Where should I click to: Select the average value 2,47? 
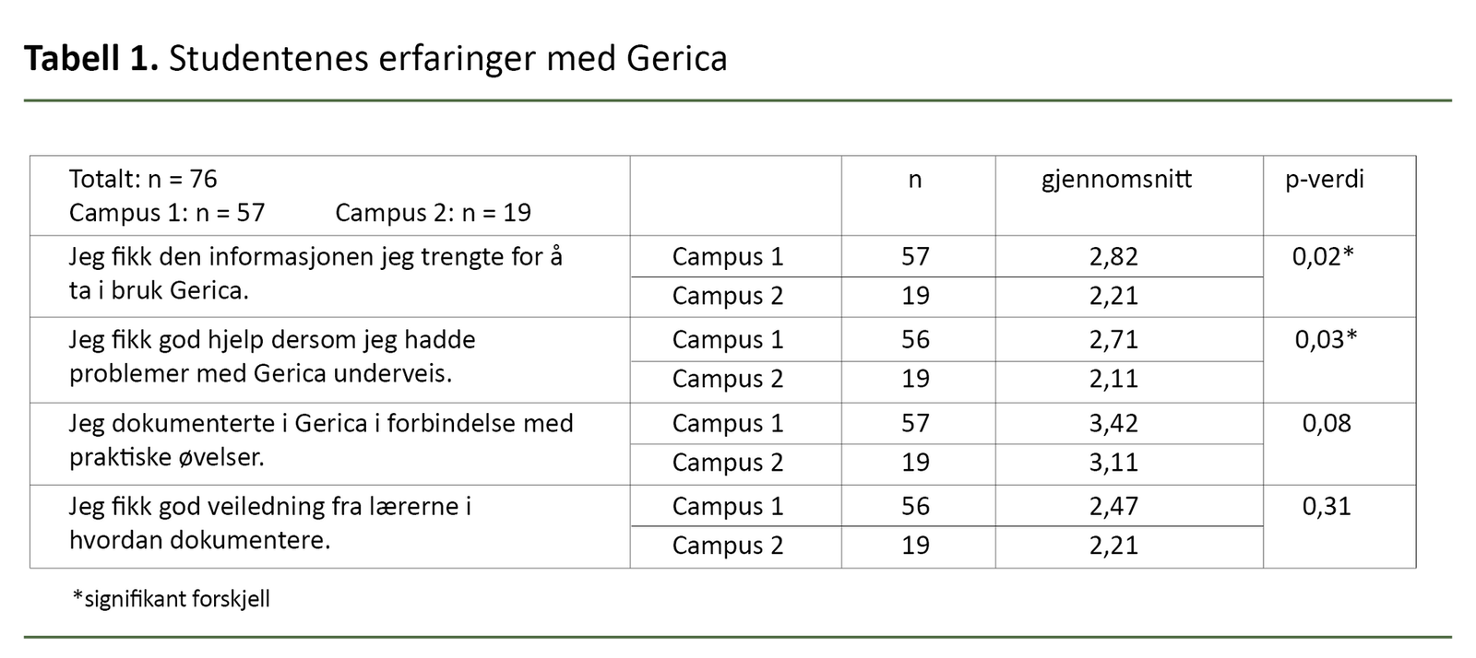[1113, 506]
